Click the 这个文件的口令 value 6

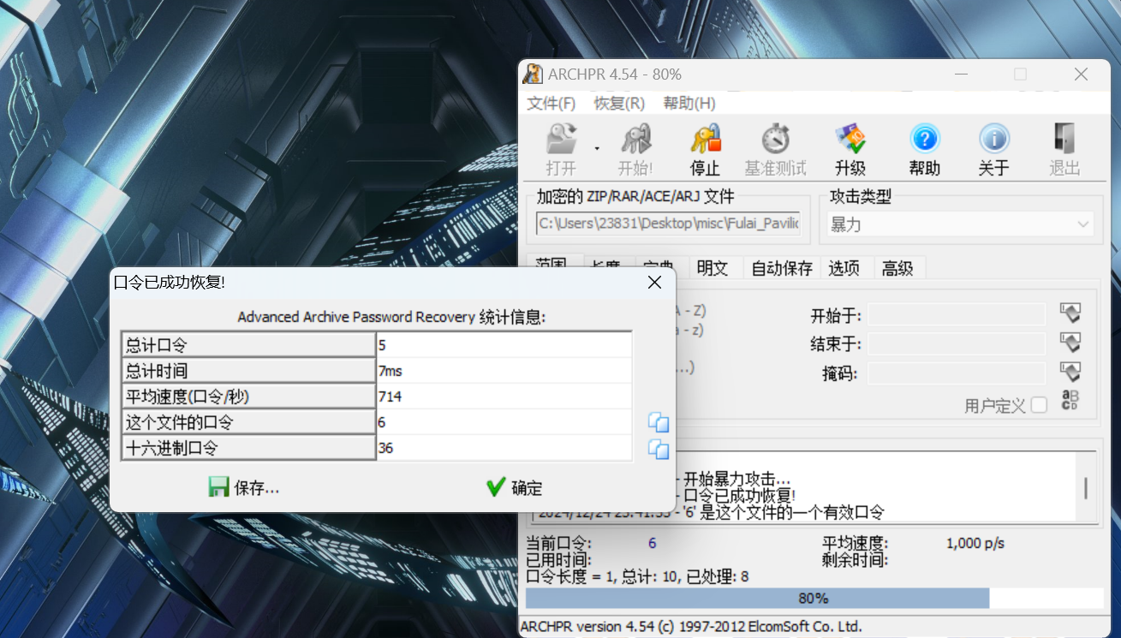(504, 421)
